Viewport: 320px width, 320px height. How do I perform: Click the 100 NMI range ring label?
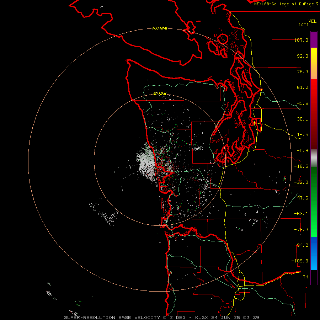(160, 28)
